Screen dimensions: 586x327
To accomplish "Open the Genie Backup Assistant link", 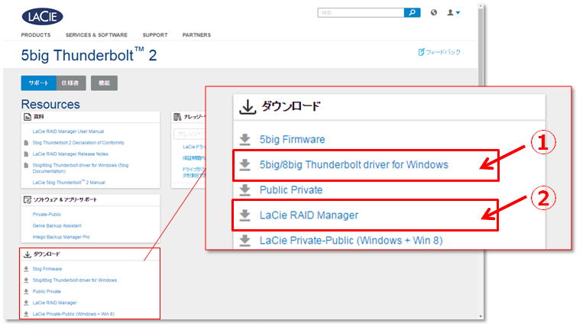I will click(57, 225).
